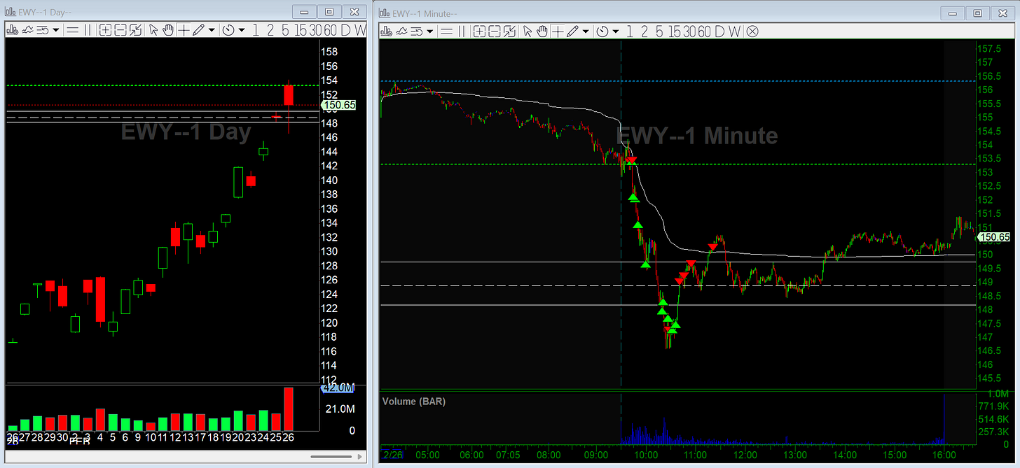Click the clock time-range icon in 1 Minute window

click(x=602, y=31)
